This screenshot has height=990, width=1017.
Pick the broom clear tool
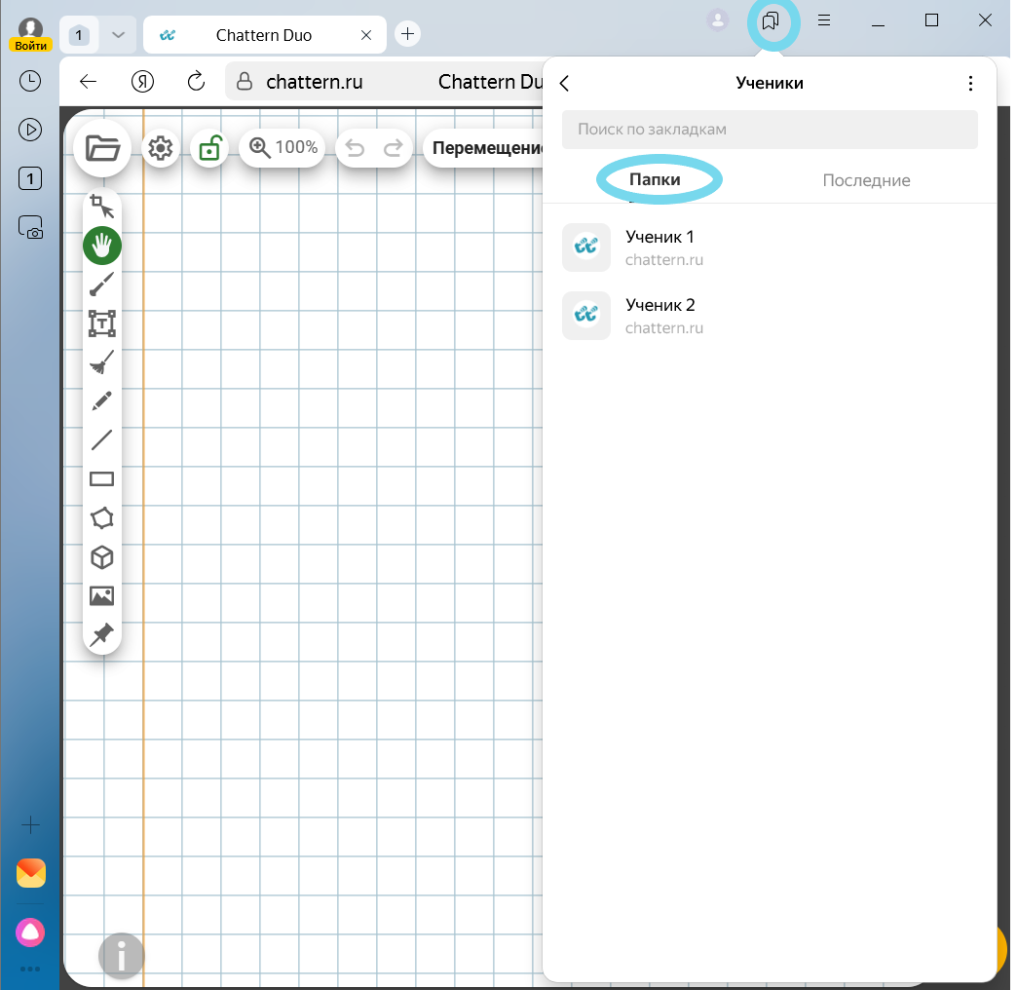pyautogui.click(x=102, y=362)
